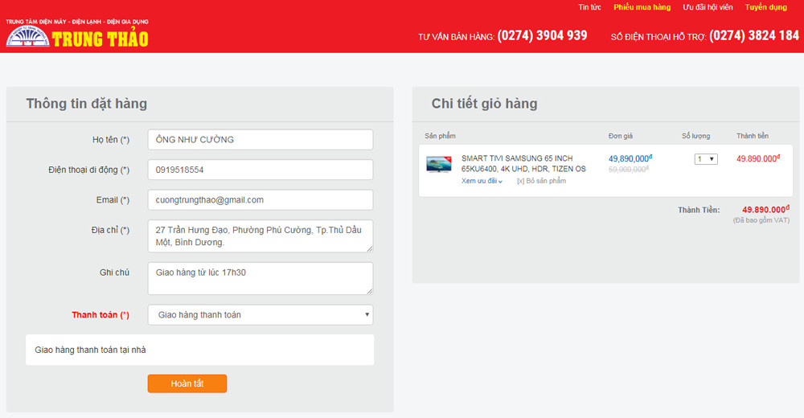804x418 pixels.
Task: Expand Xem ưu đãi promotions
Action: [x=482, y=181]
